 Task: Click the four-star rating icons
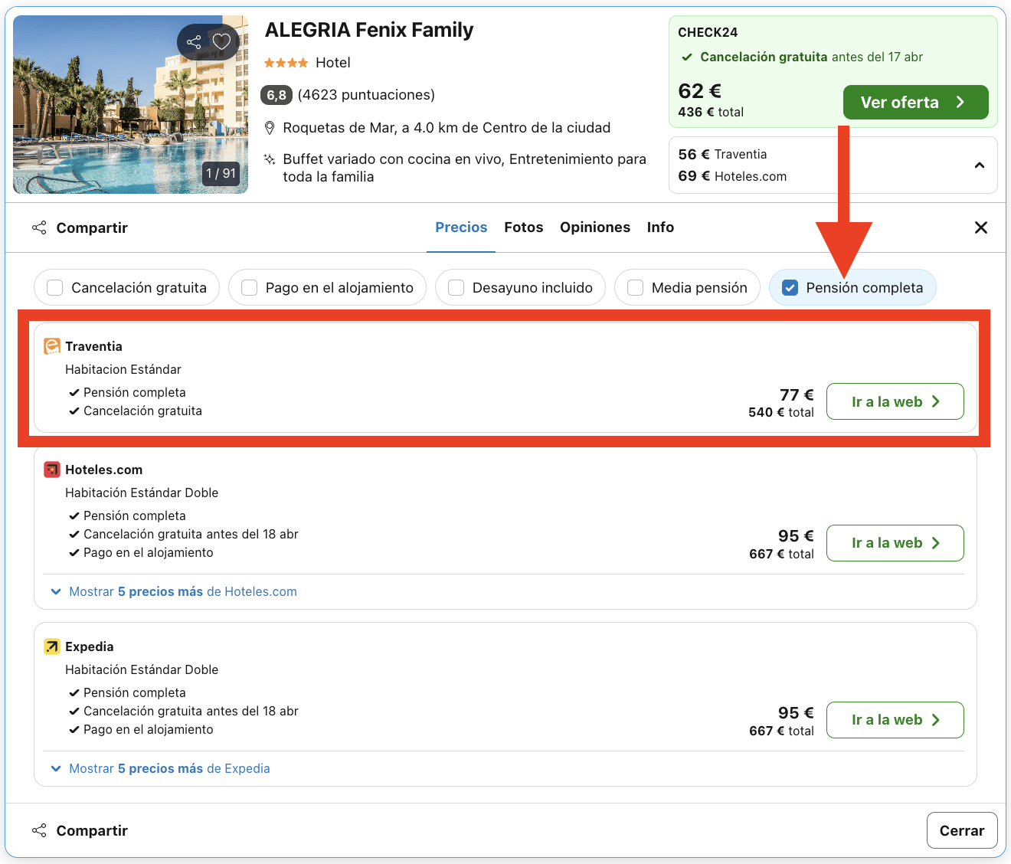tap(286, 63)
